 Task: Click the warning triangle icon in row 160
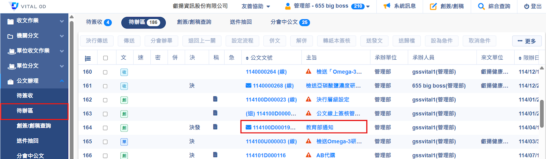(x=308, y=72)
